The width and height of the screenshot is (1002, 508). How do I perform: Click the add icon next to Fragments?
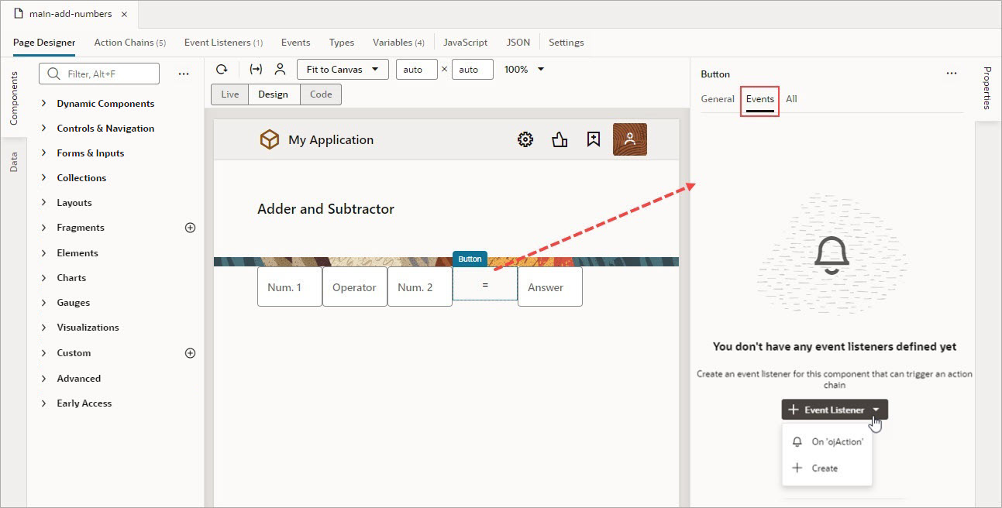coord(190,227)
